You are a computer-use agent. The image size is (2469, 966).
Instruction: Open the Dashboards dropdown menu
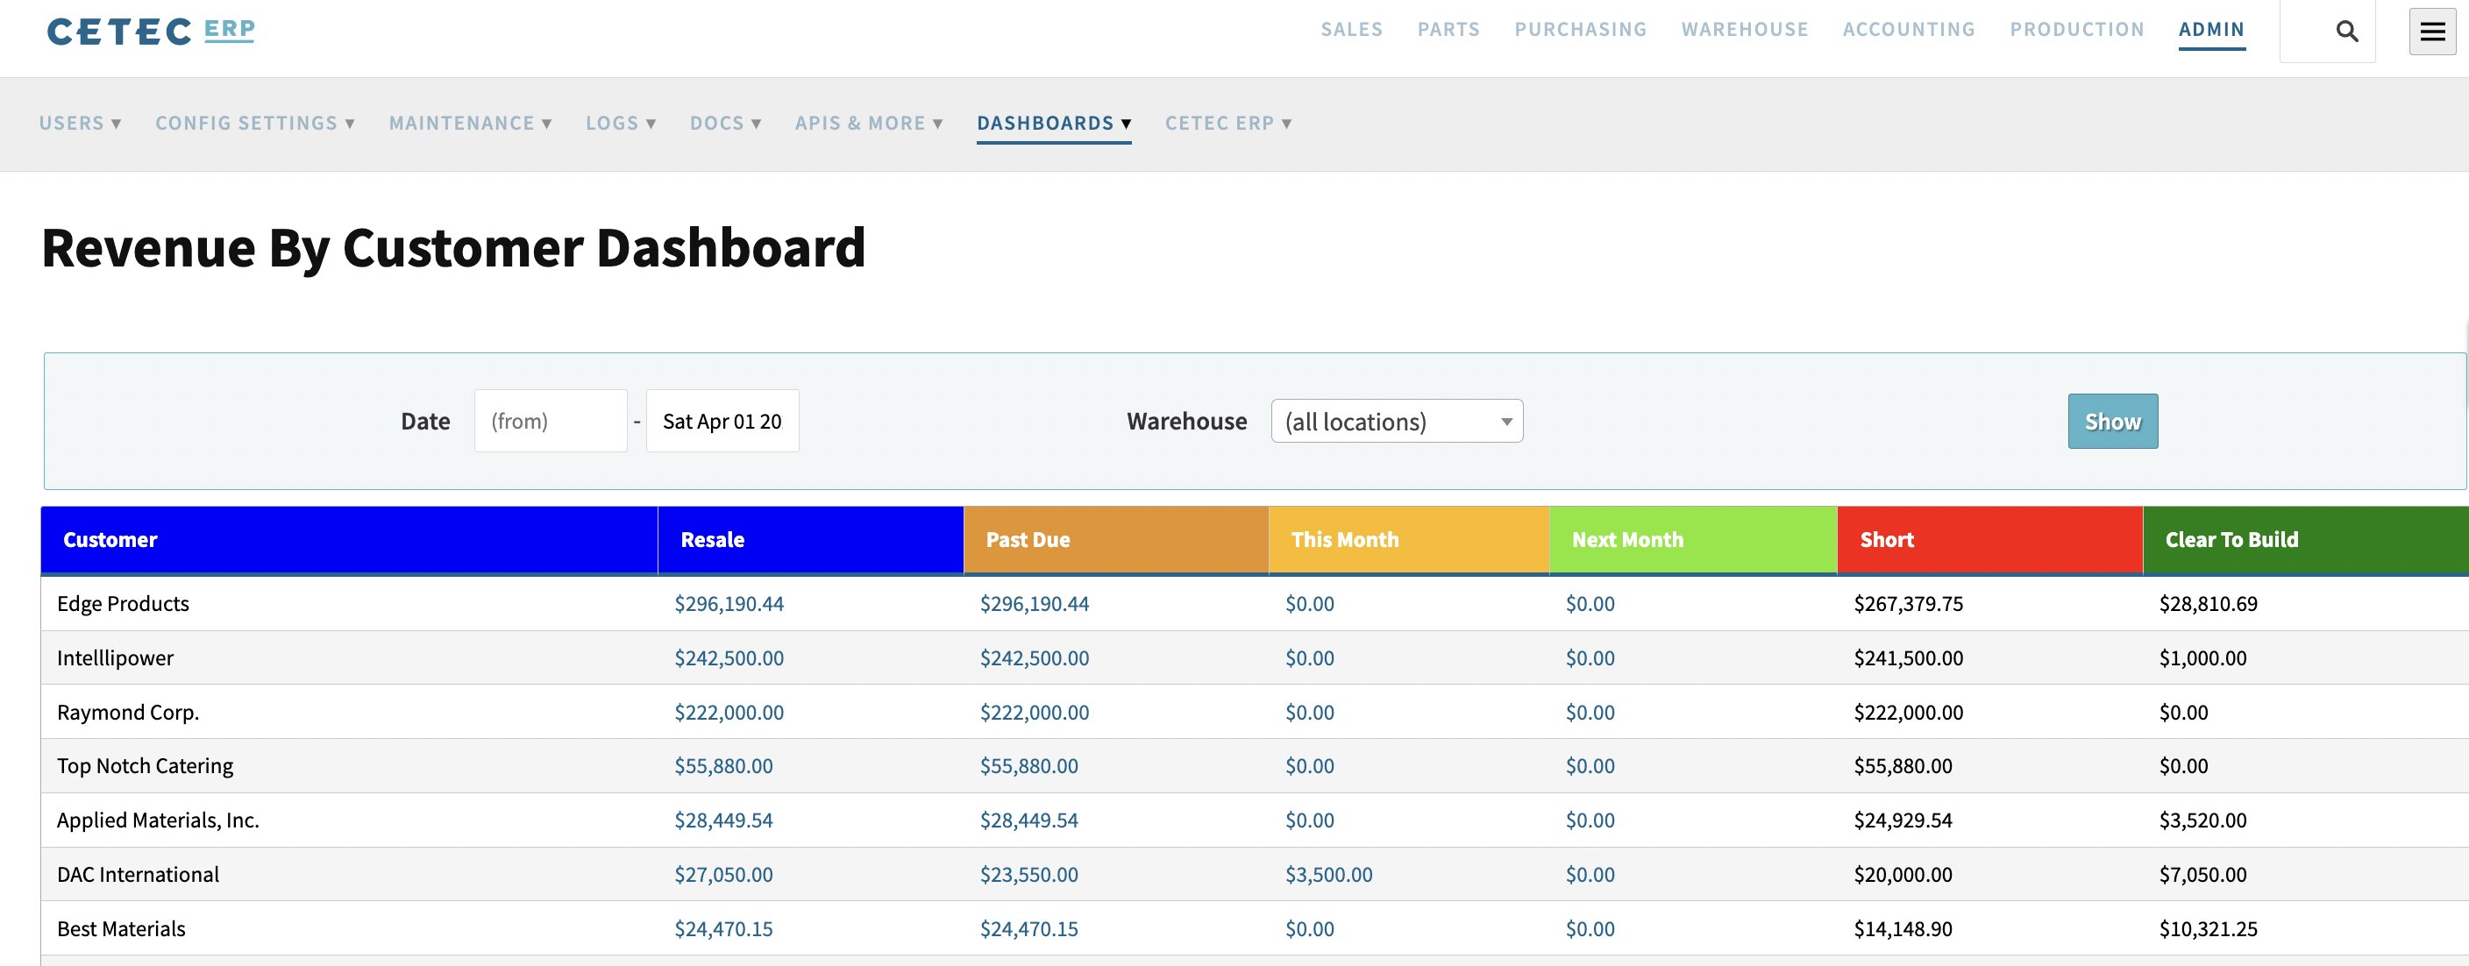point(1053,124)
